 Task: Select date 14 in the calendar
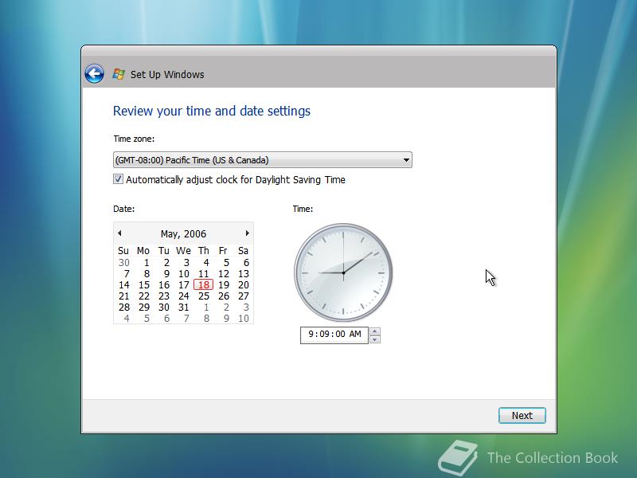(124, 285)
